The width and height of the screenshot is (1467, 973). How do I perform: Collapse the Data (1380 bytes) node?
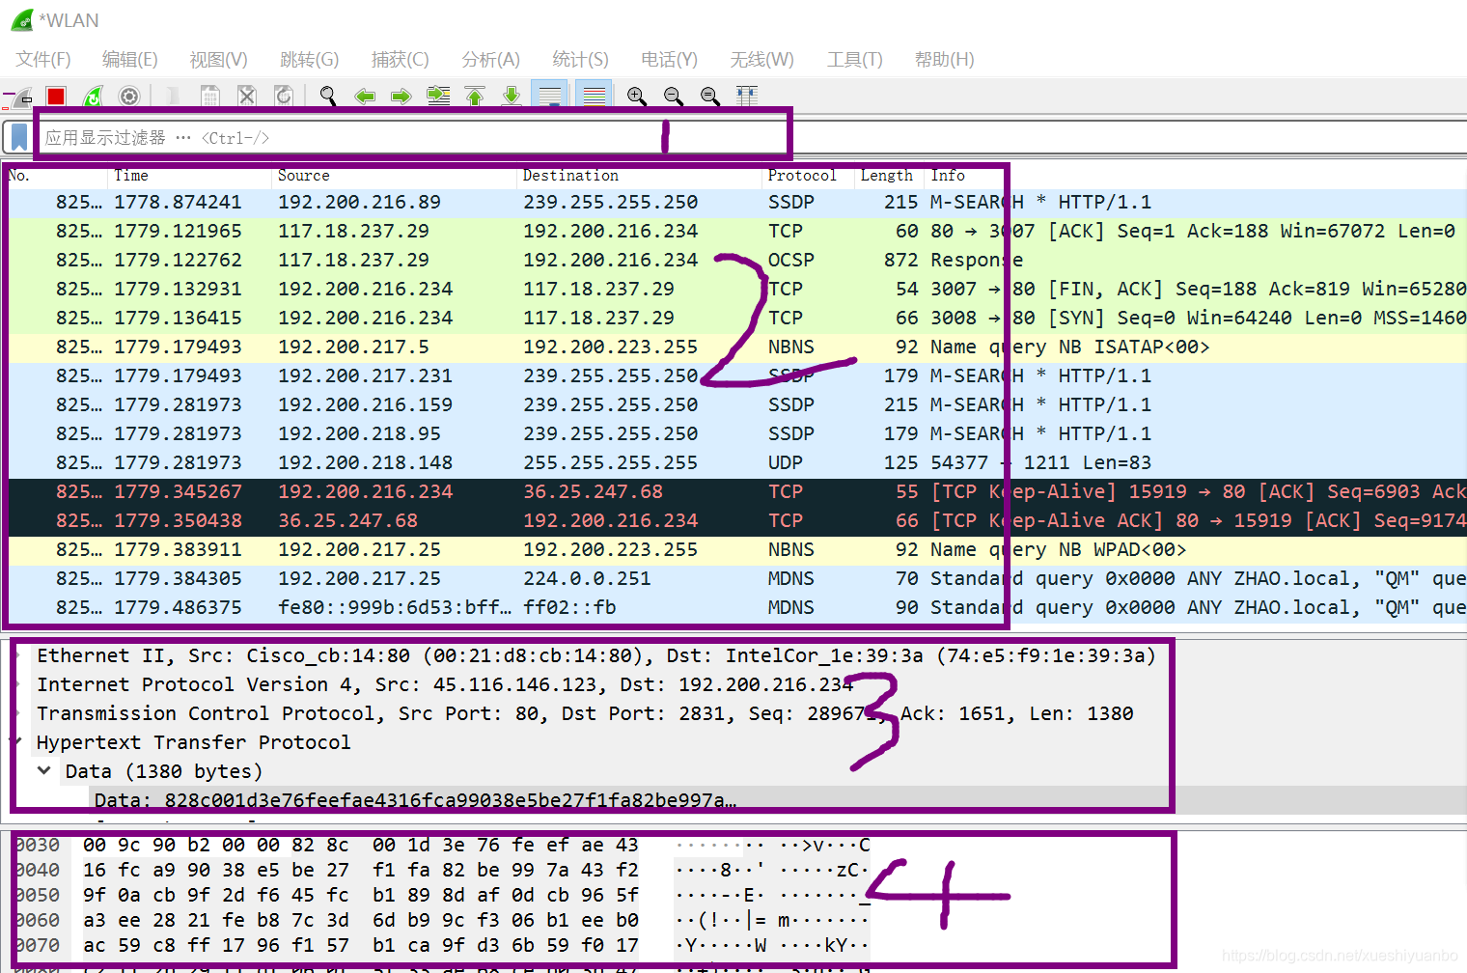(x=44, y=771)
